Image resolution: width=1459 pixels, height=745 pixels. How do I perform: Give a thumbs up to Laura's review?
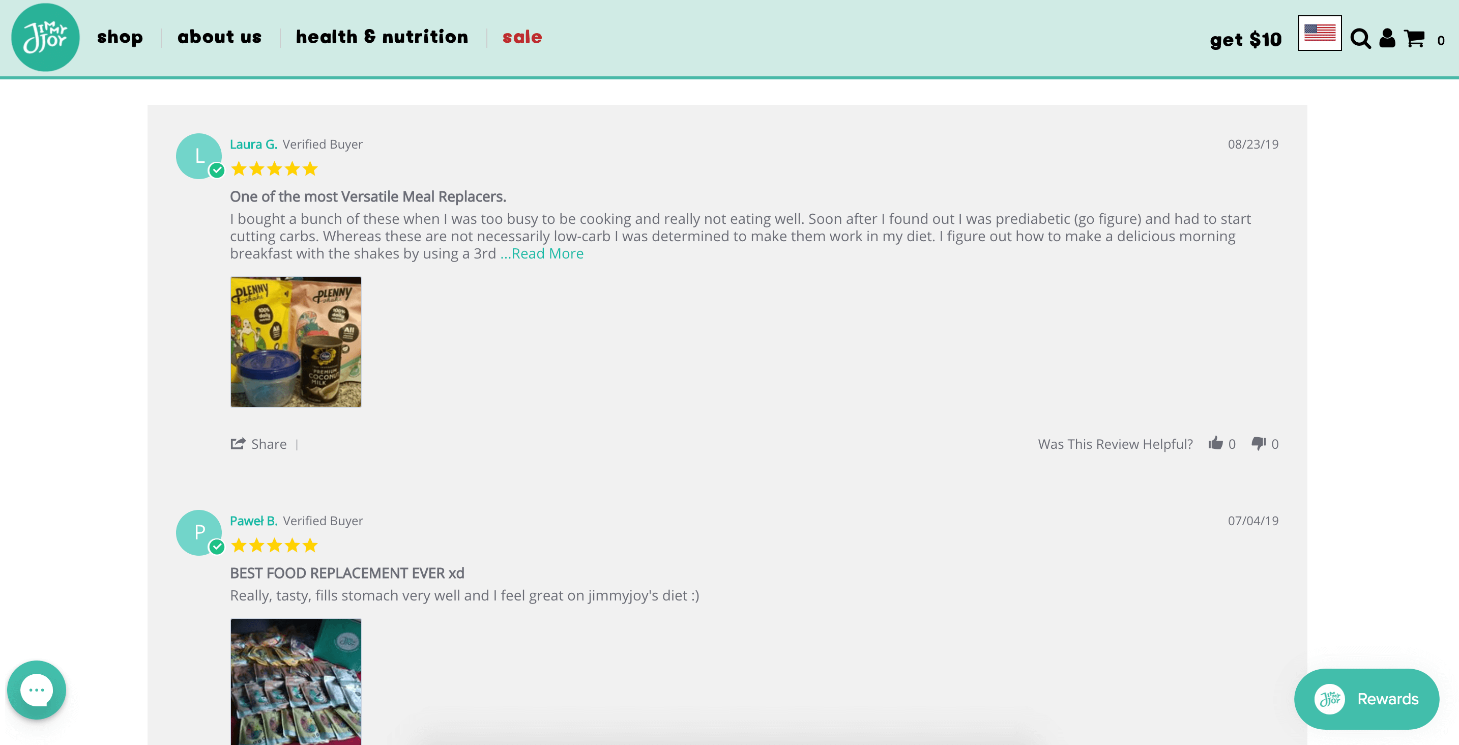pyautogui.click(x=1215, y=443)
